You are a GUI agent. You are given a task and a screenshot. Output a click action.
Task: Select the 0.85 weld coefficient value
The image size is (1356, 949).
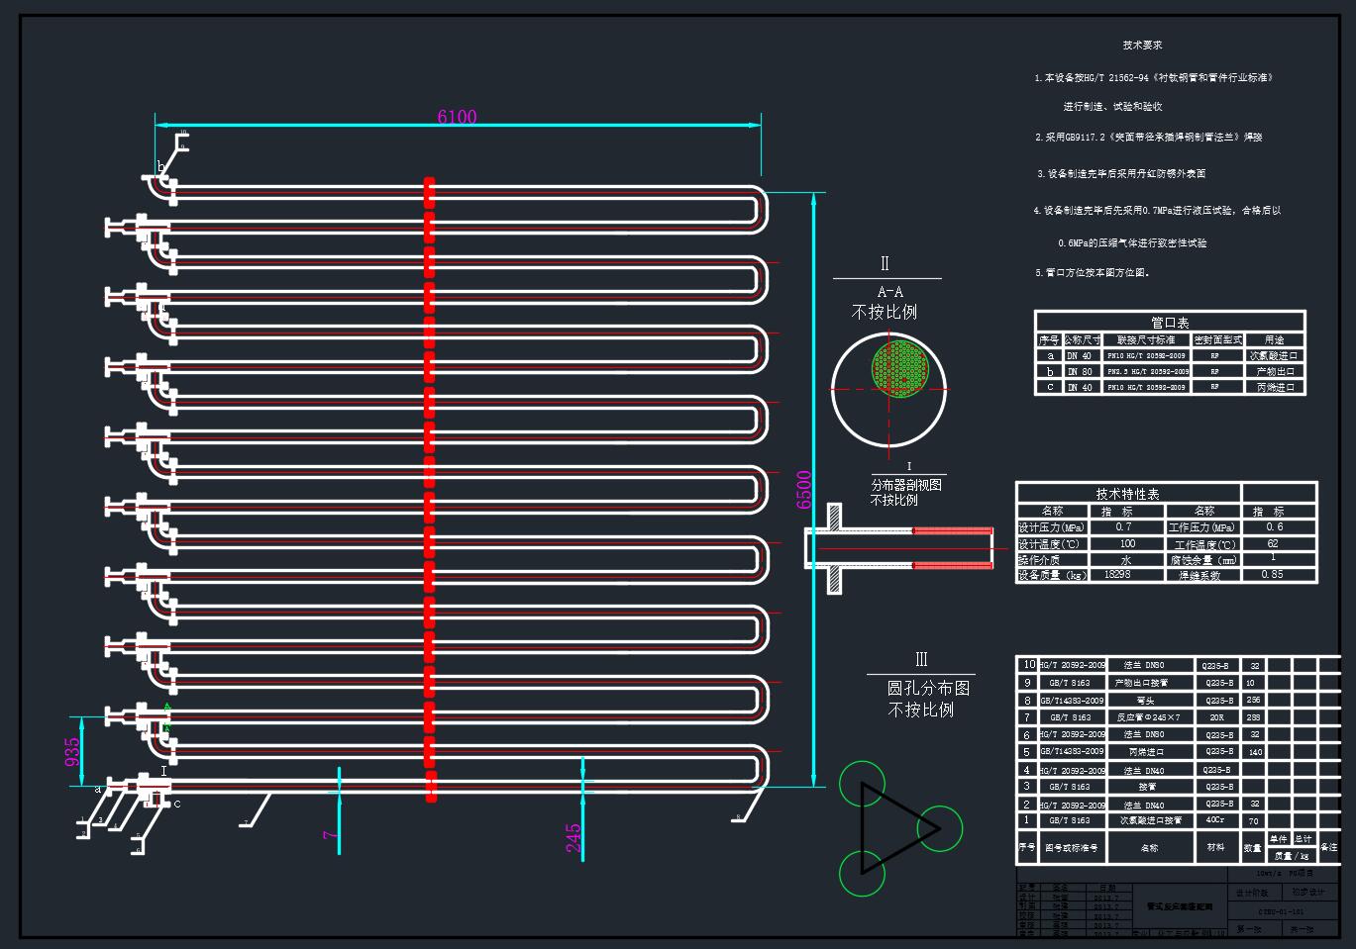click(x=1273, y=575)
